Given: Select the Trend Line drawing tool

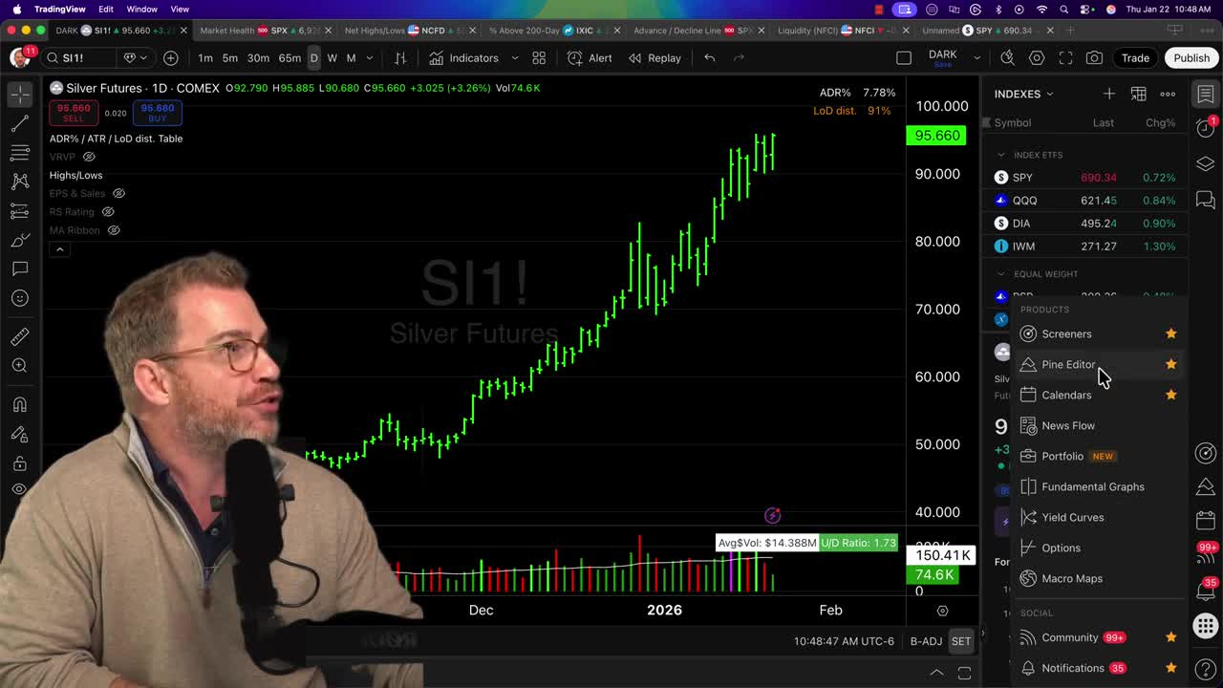Looking at the screenshot, I should coord(20,122).
